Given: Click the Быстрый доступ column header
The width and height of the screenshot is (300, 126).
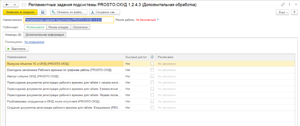Looking at the screenshot, I should click(136, 57).
